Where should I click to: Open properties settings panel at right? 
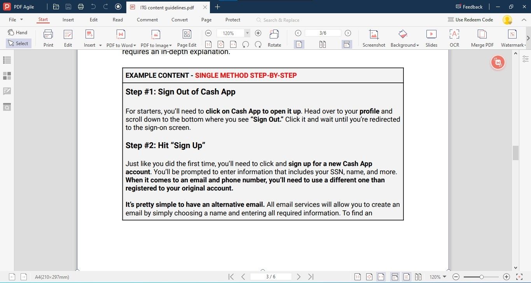526,59
